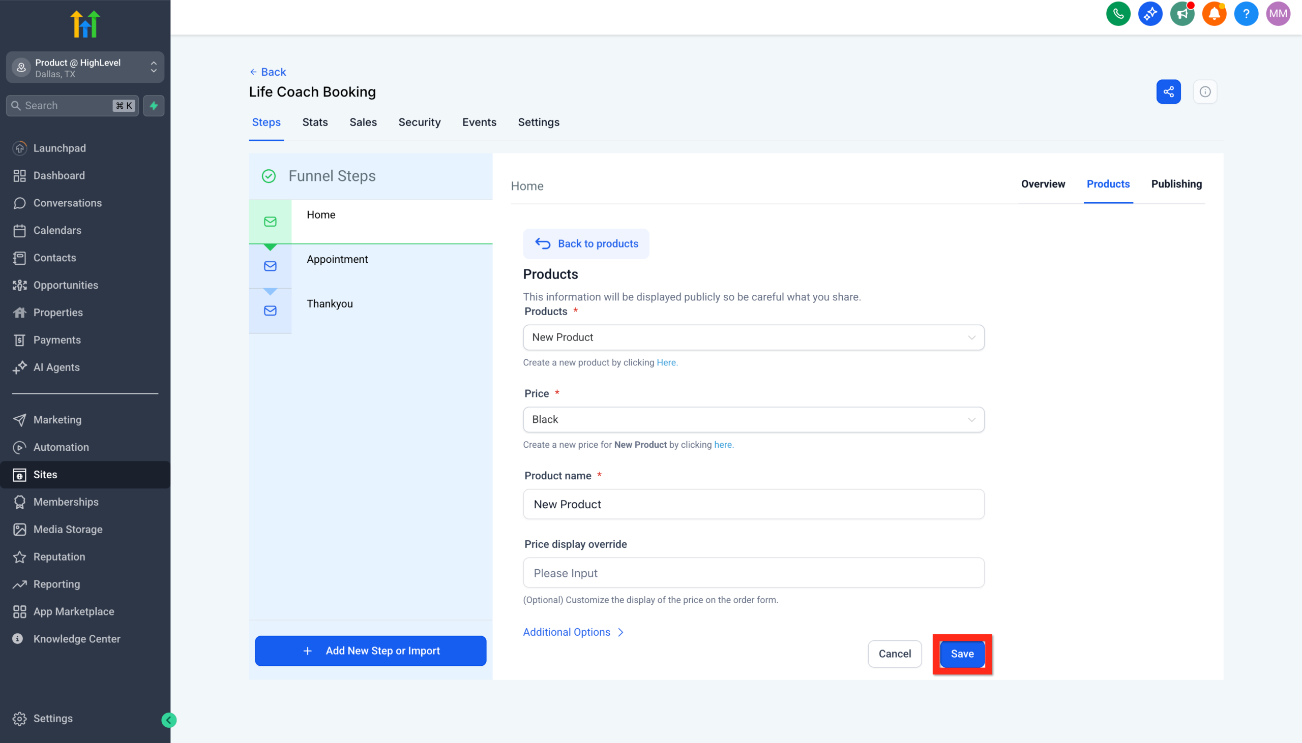Viewport: 1302px width, 743px height.
Task: Open the AI Agents panel
Action: pos(56,367)
